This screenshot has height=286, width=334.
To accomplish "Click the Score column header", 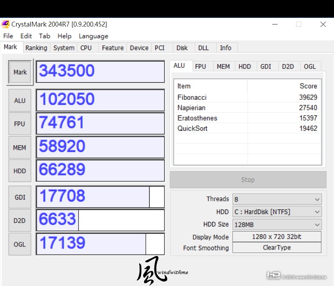I will pos(284,86).
